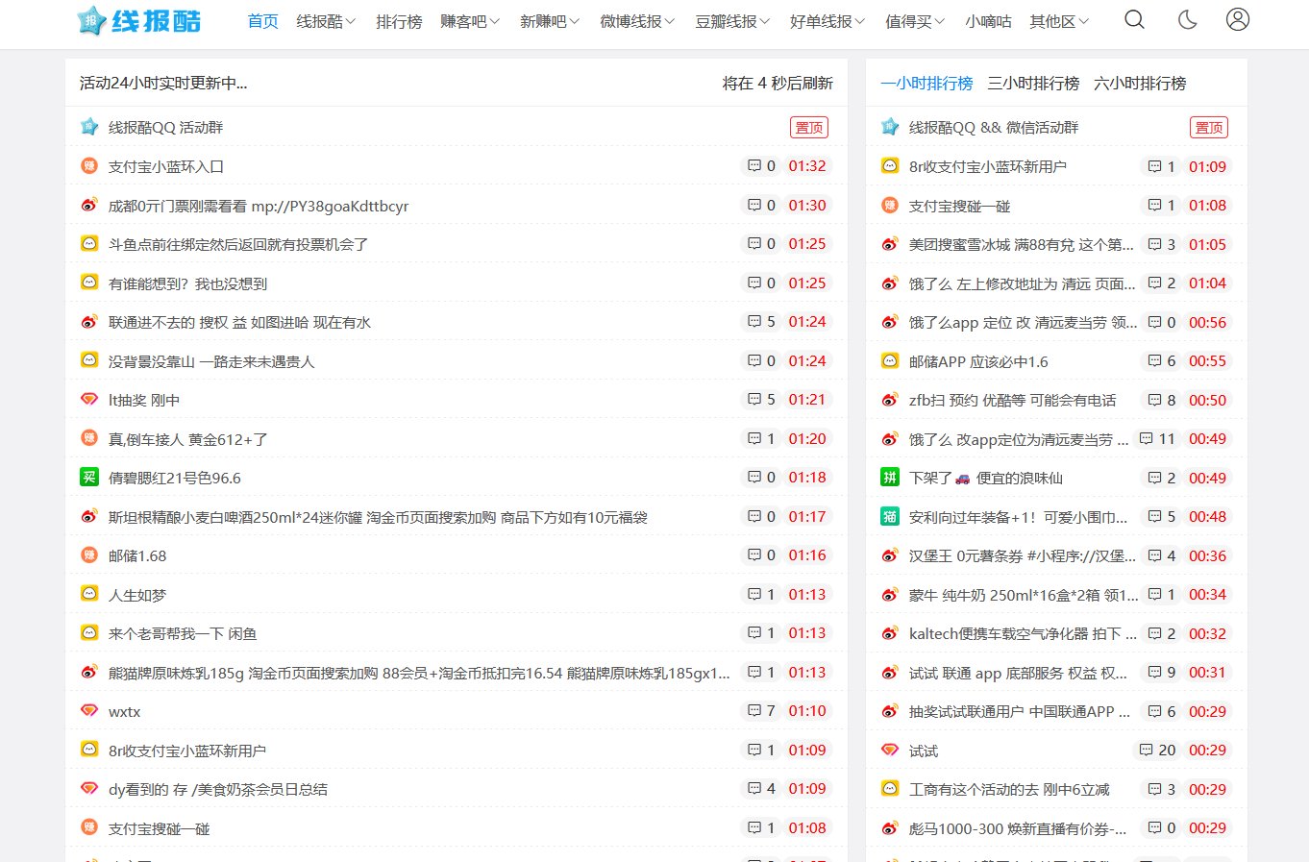Click the 线报酷 site logo
The height and width of the screenshot is (862, 1309).
[x=139, y=20]
